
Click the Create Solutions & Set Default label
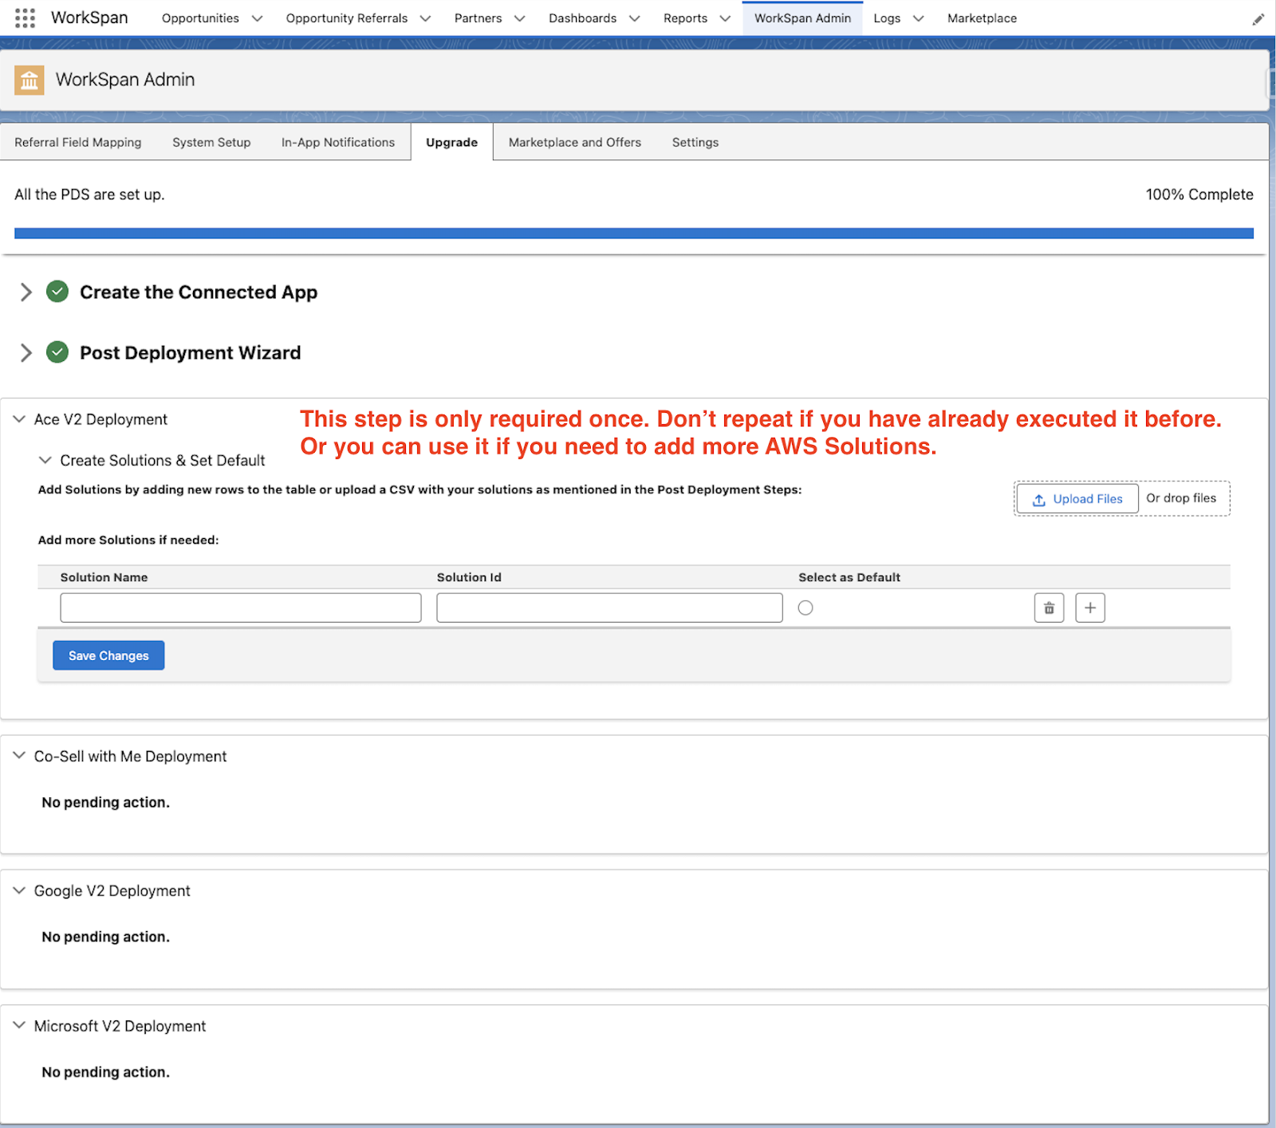click(x=163, y=460)
